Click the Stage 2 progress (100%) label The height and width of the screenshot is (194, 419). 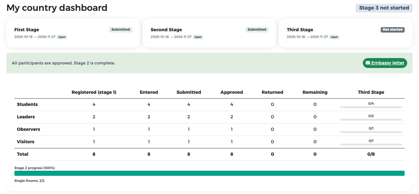click(x=34, y=168)
